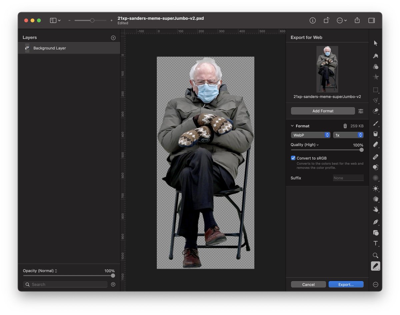Delete the format using trash icon
The width and height of the screenshot is (400, 315).
pos(345,126)
